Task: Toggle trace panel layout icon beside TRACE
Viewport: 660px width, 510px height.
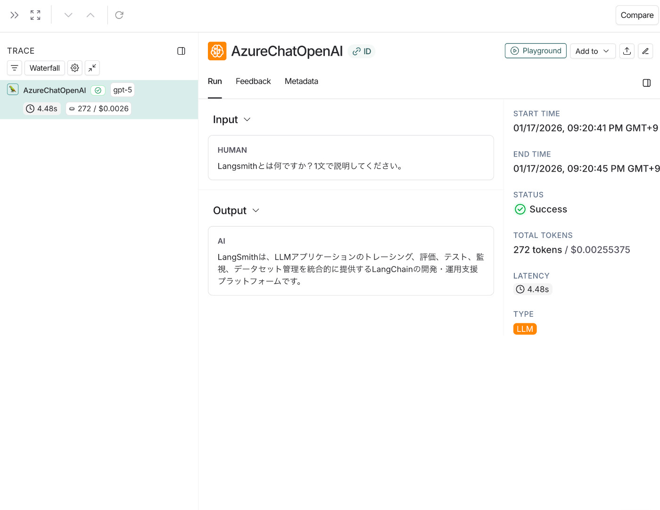Action: tap(181, 51)
